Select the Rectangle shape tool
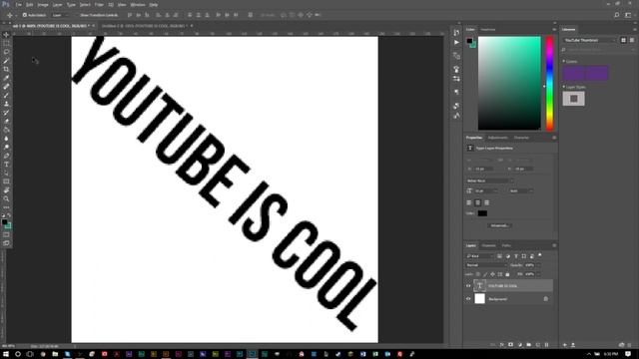 pyautogui.click(x=6, y=181)
